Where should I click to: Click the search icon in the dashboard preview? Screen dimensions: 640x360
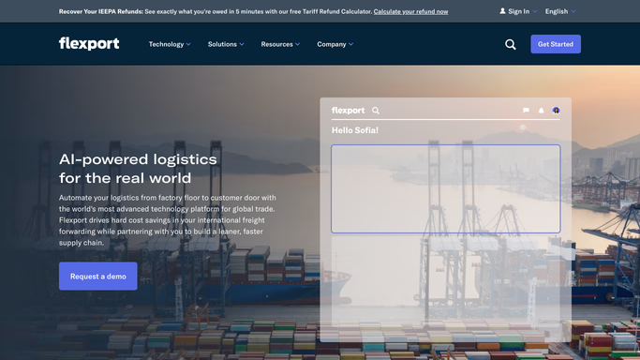point(376,111)
